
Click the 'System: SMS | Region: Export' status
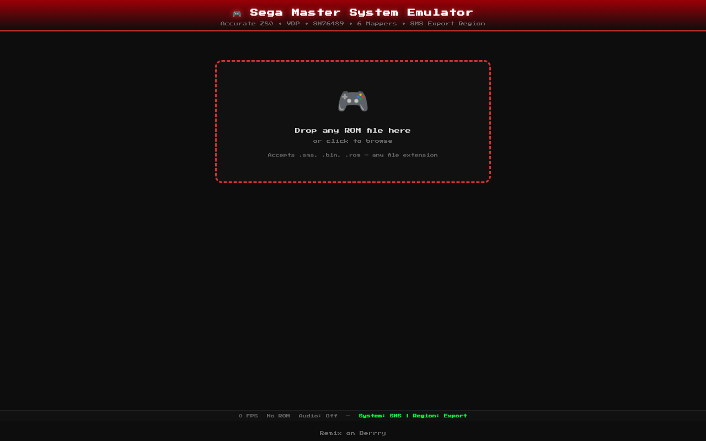[413, 416]
